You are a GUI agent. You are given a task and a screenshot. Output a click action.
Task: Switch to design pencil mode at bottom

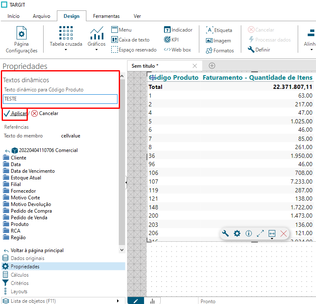click(136, 301)
